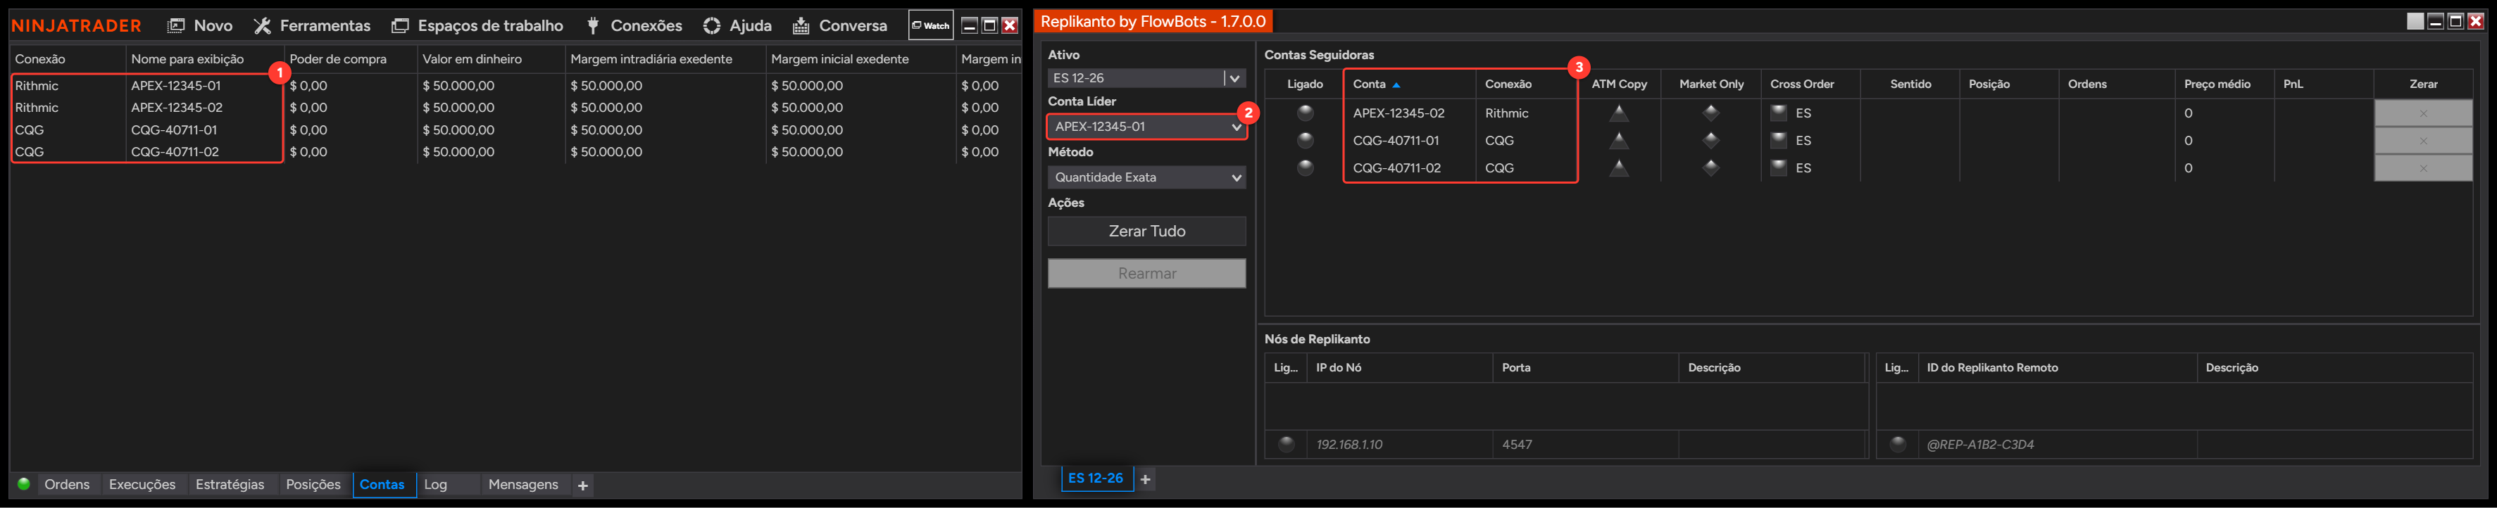Toggle Ligado for CQG-40711-02
Image resolution: width=2497 pixels, height=508 pixels.
1305,167
